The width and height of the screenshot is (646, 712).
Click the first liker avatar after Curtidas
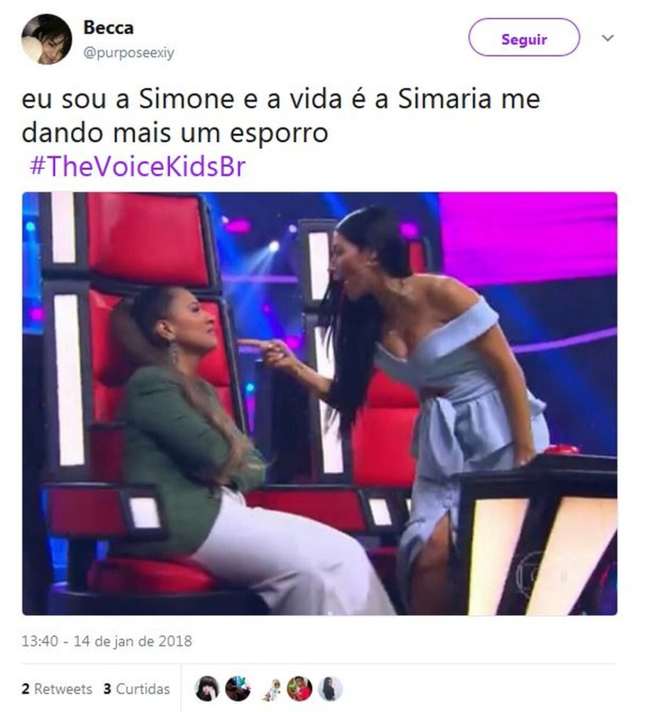(x=207, y=688)
